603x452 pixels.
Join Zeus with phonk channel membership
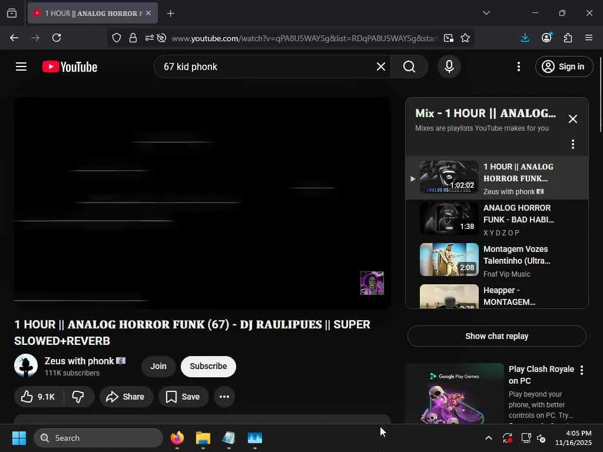pos(158,366)
